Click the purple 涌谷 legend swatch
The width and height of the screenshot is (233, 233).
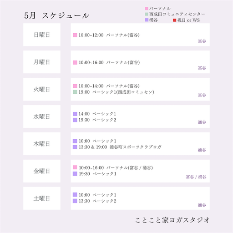pos(147,20)
